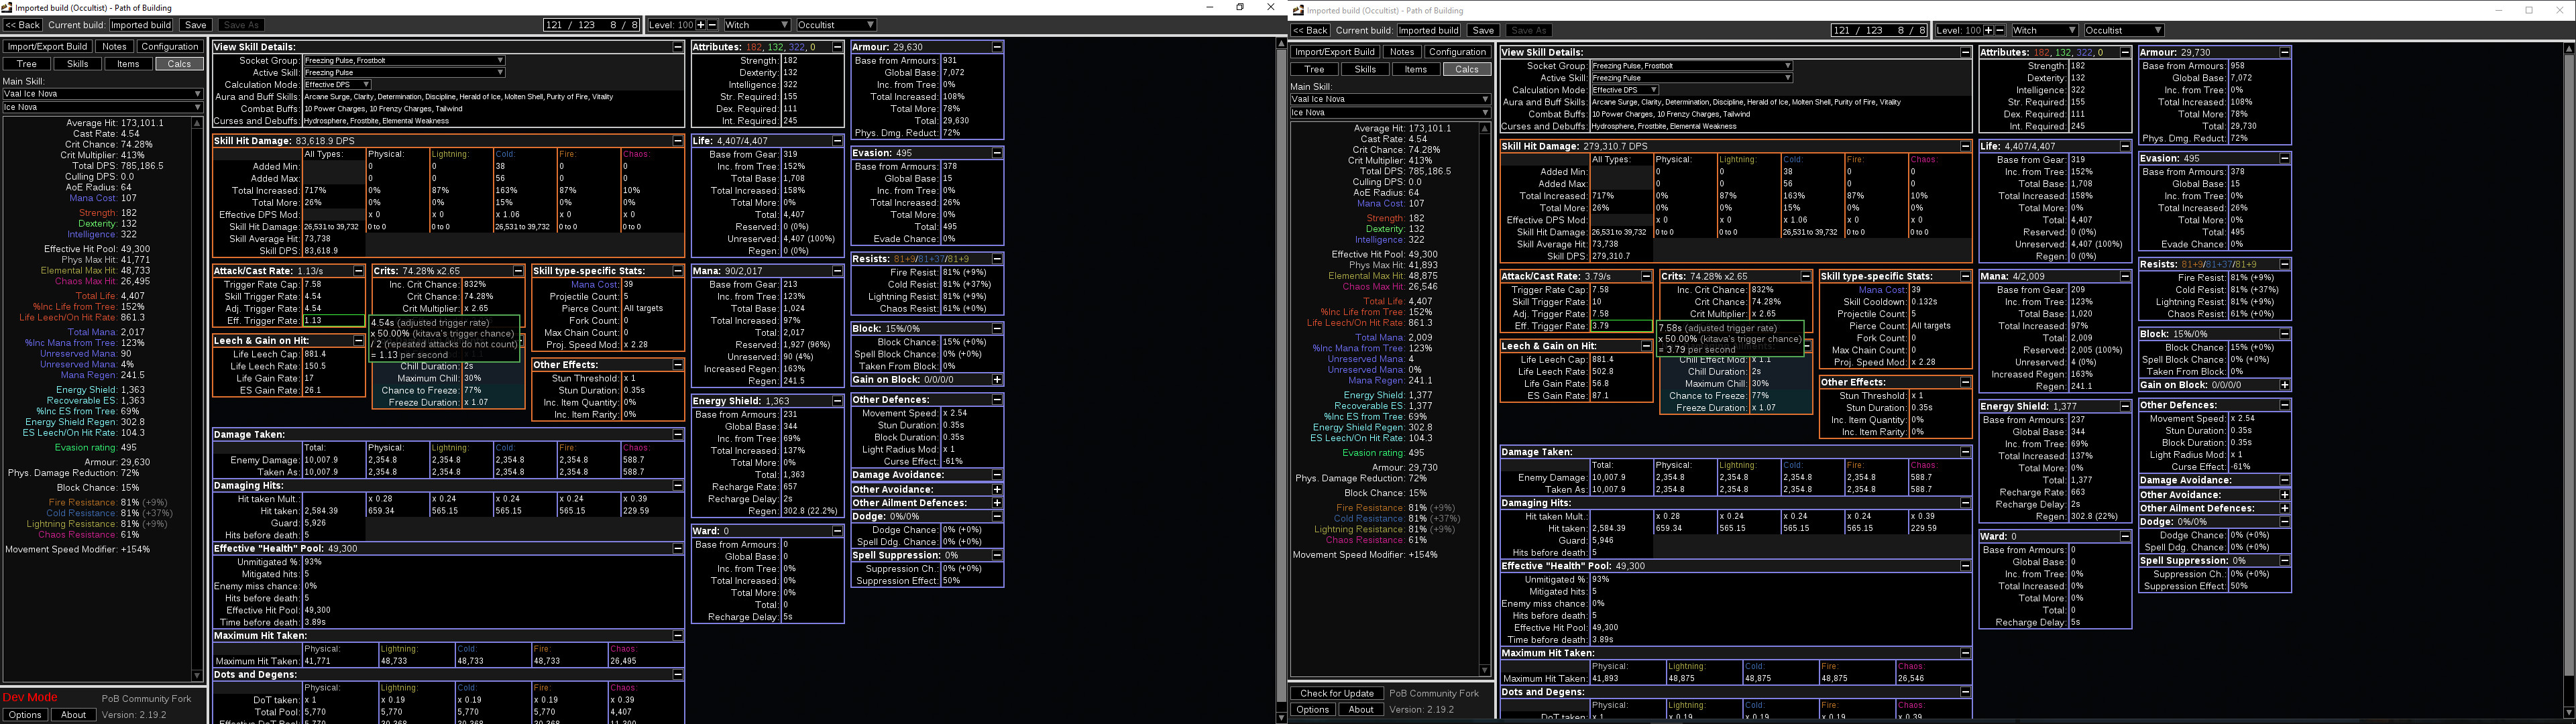Collapse the Mana 90/2,017 section
Image resolution: width=2576 pixels, height=724 pixels.
click(x=837, y=271)
